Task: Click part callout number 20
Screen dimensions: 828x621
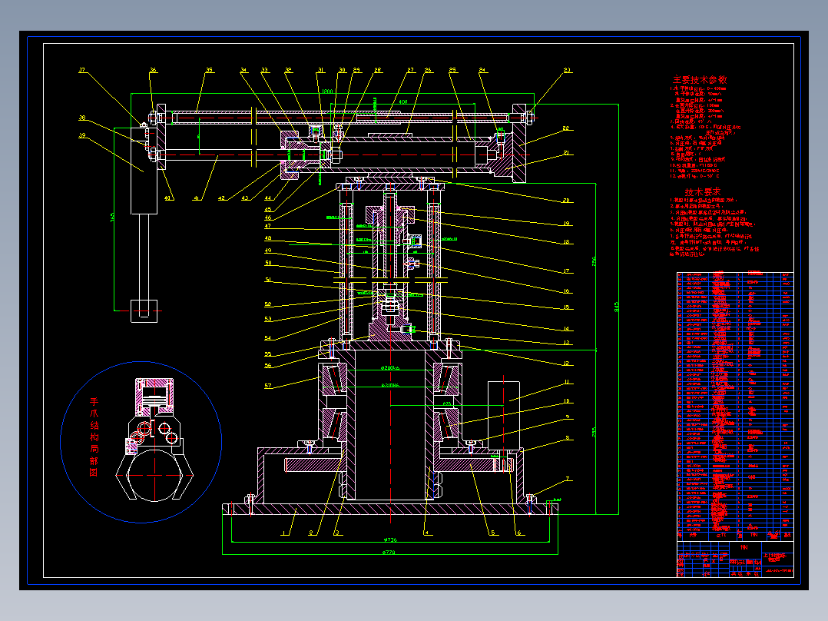Action: click(x=566, y=201)
